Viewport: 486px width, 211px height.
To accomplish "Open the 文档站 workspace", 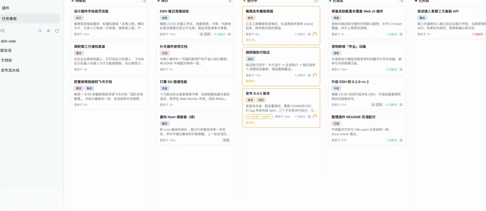I will pyautogui.click(x=6, y=60).
